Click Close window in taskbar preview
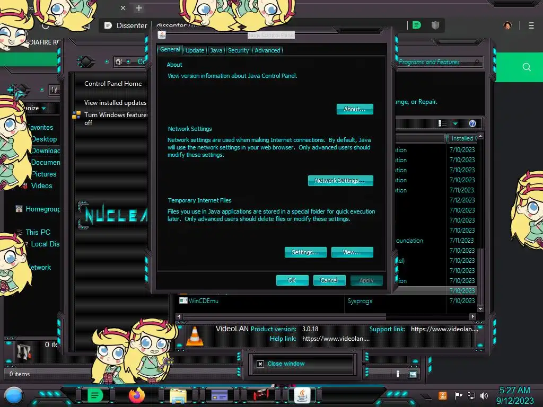 (x=286, y=364)
